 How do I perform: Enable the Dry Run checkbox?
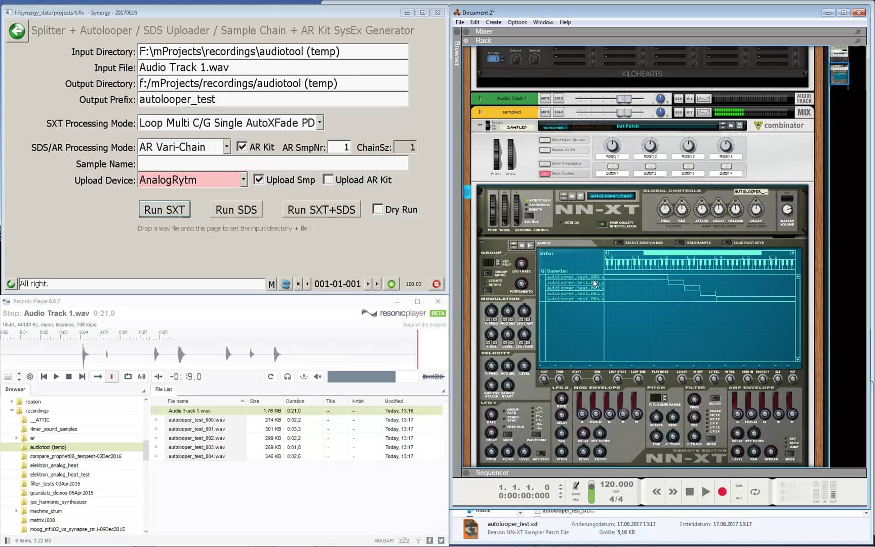[378, 209]
